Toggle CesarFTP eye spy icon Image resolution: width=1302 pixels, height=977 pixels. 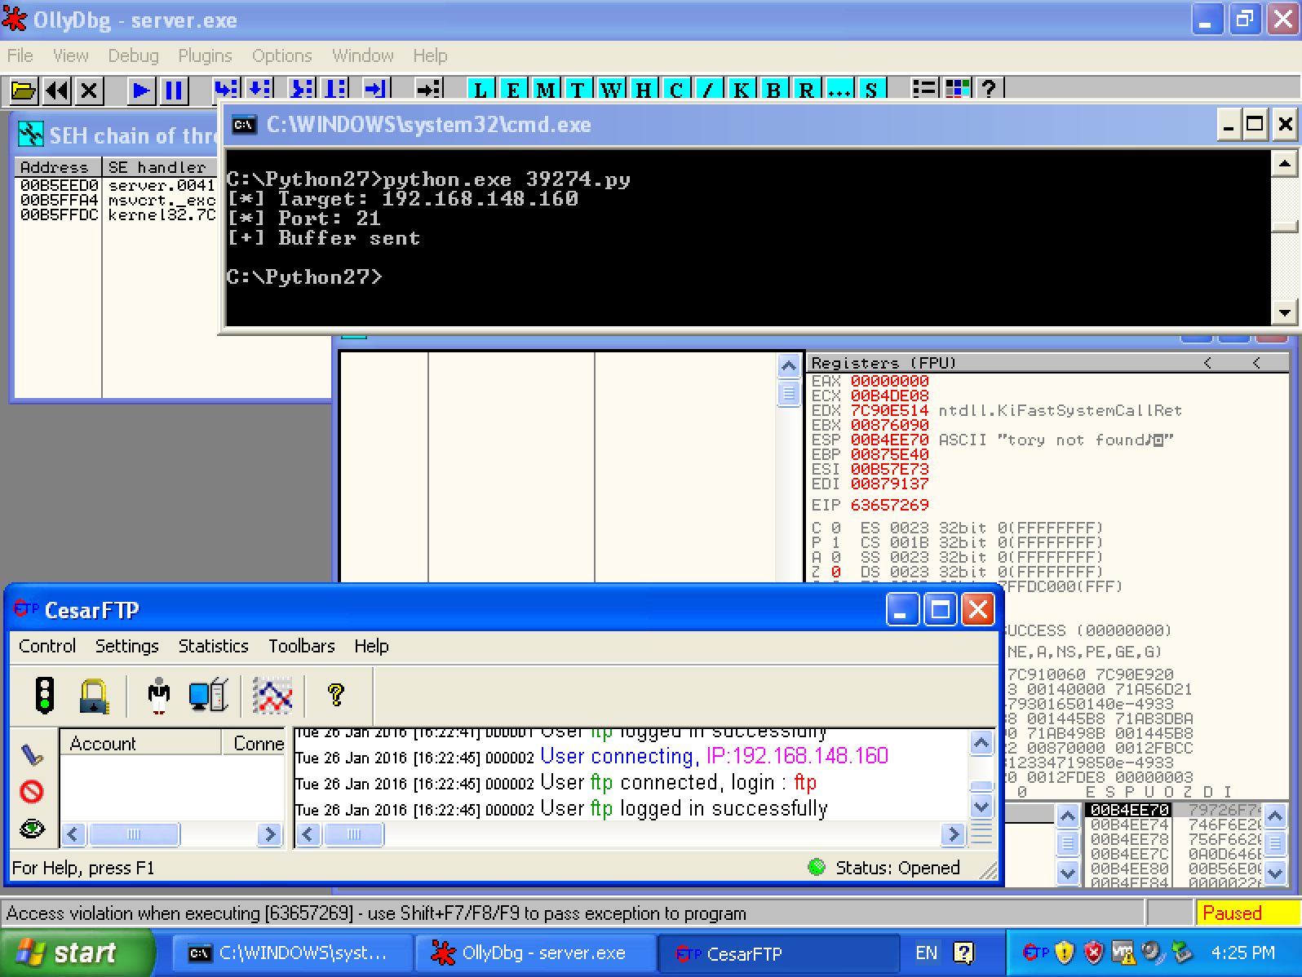tap(32, 829)
